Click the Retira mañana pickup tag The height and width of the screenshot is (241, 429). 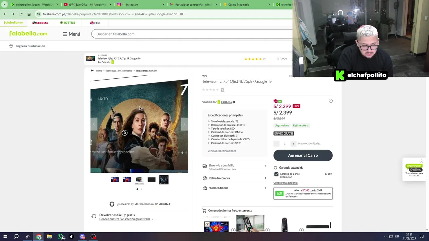301,126
